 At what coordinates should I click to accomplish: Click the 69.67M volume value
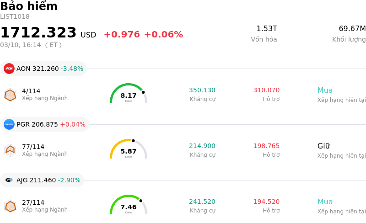[352, 29]
